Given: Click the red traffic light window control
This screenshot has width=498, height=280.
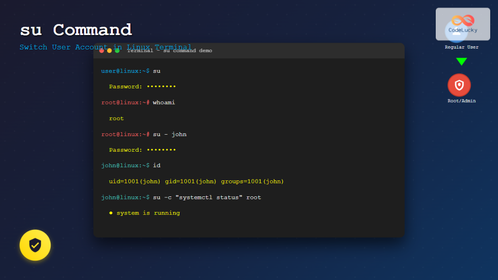Looking at the screenshot, I should click(101, 50).
